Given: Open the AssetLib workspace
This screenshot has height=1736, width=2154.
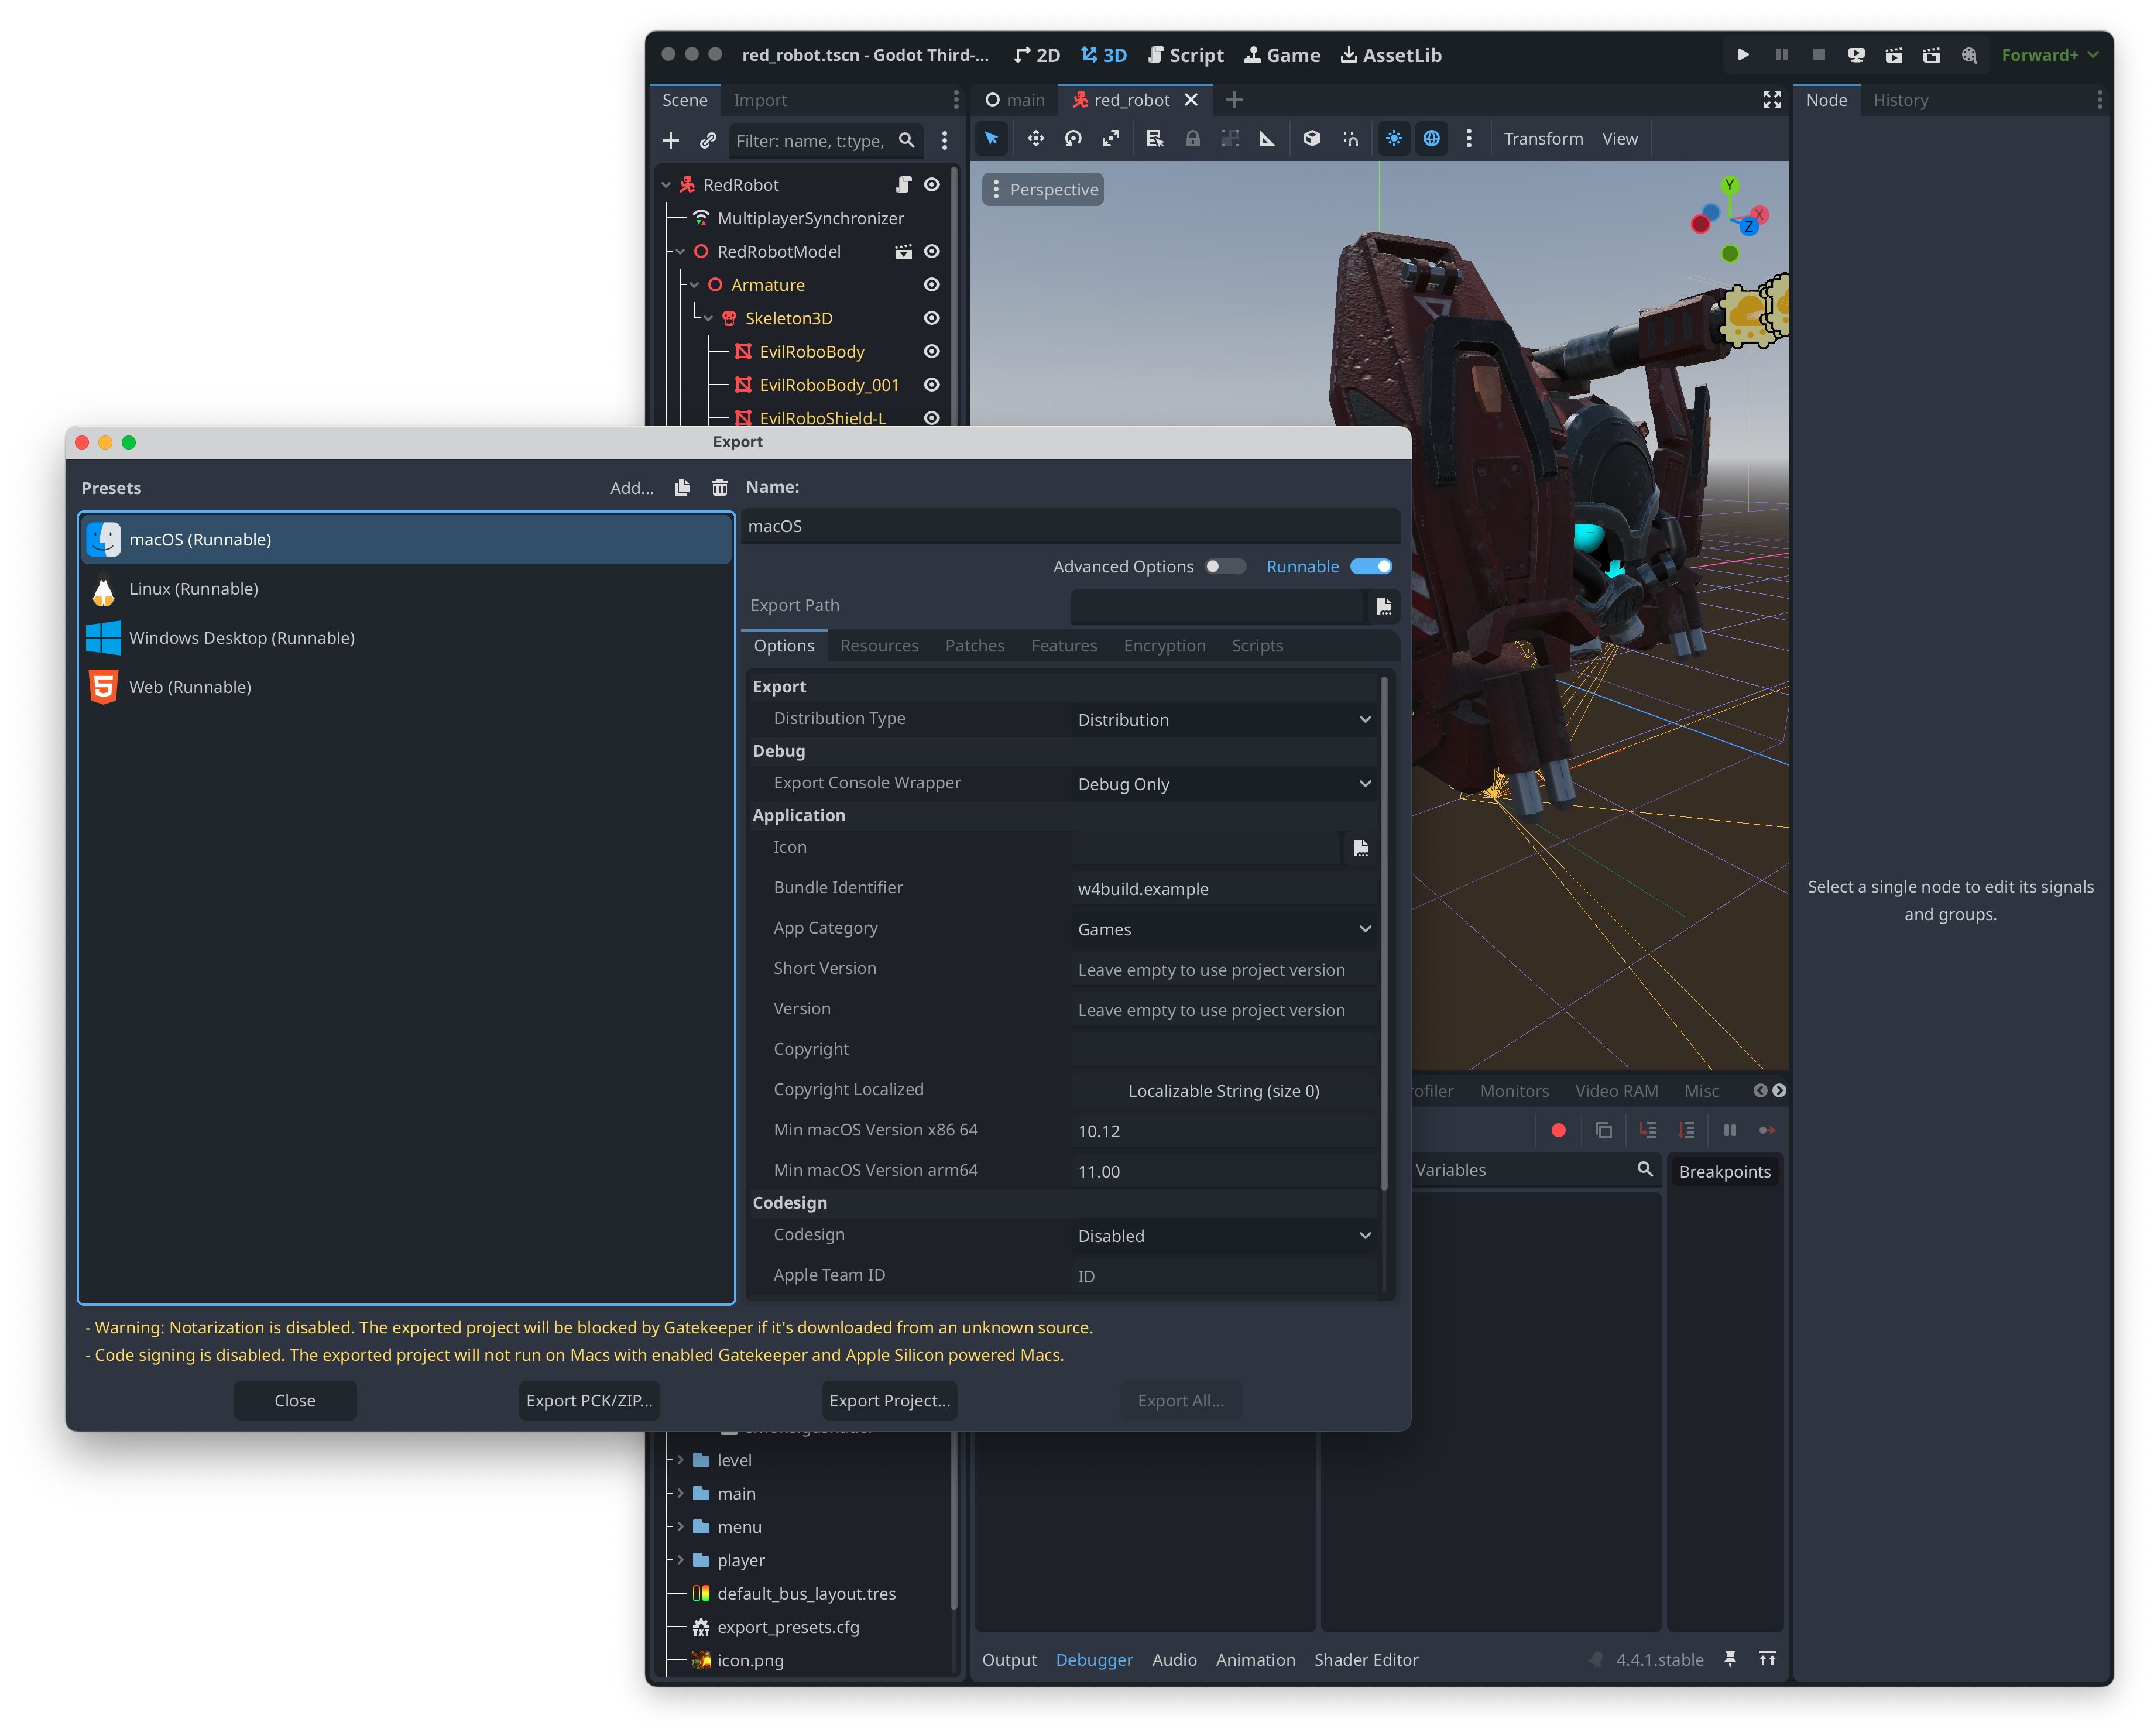Looking at the screenshot, I should coord(1390,55).
